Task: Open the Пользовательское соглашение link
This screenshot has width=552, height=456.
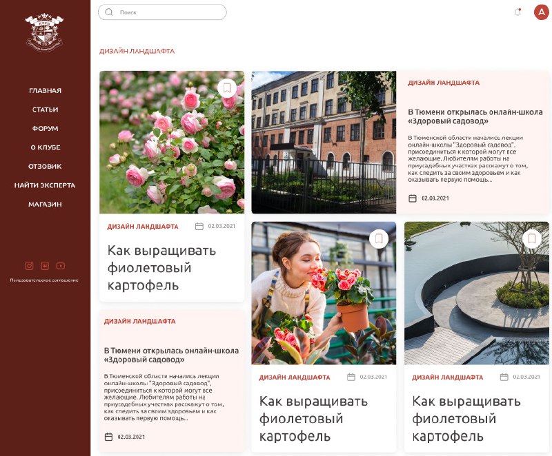Action: 44,280
